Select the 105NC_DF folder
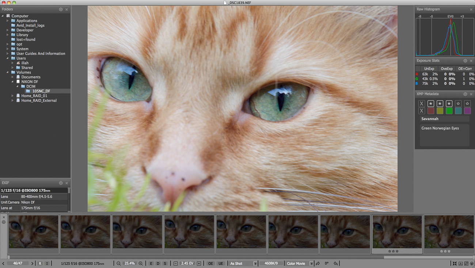475x268 pixels. click(41, 91)
